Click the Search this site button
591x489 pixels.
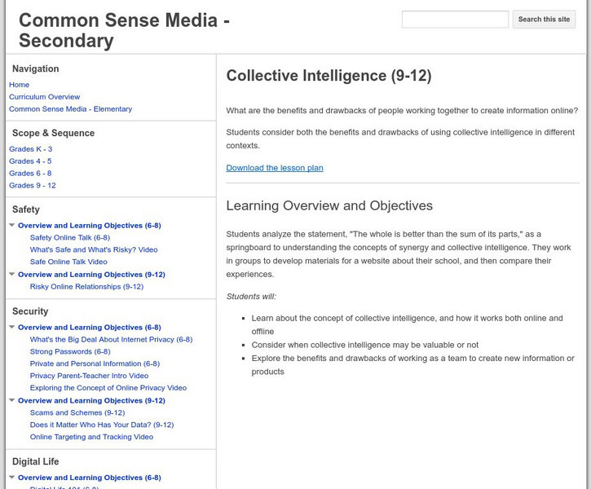(x=544, y=20)
